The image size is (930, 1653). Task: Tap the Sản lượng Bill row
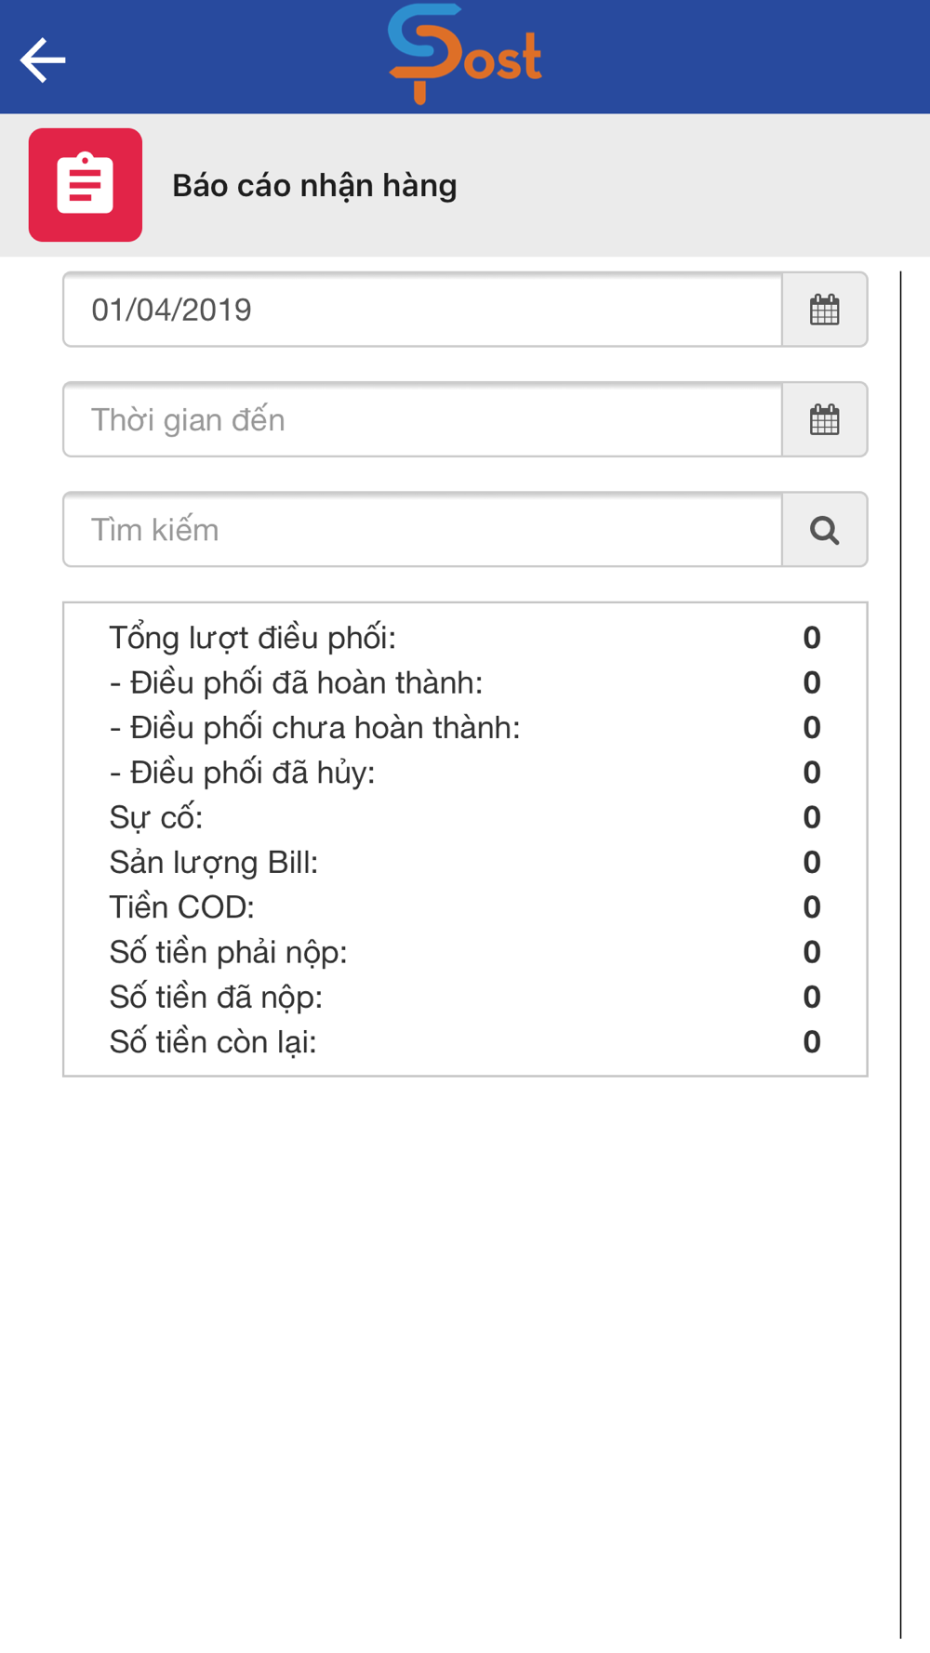(x=465, y=862)
